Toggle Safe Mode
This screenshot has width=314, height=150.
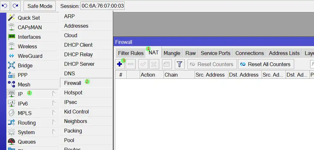point(40,6)
